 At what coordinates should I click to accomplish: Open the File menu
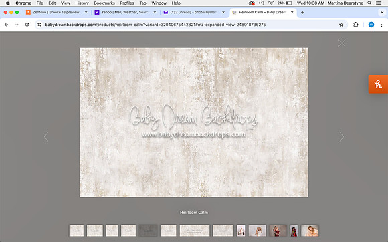(39, 3)
